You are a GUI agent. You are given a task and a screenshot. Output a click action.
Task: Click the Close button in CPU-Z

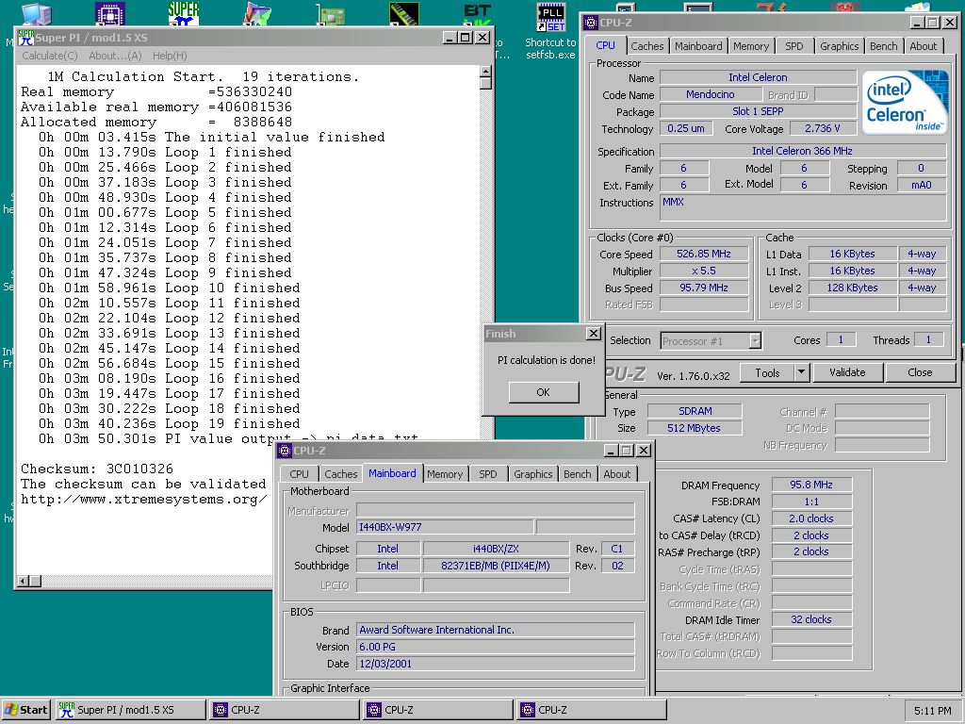(x=920, y=372)
